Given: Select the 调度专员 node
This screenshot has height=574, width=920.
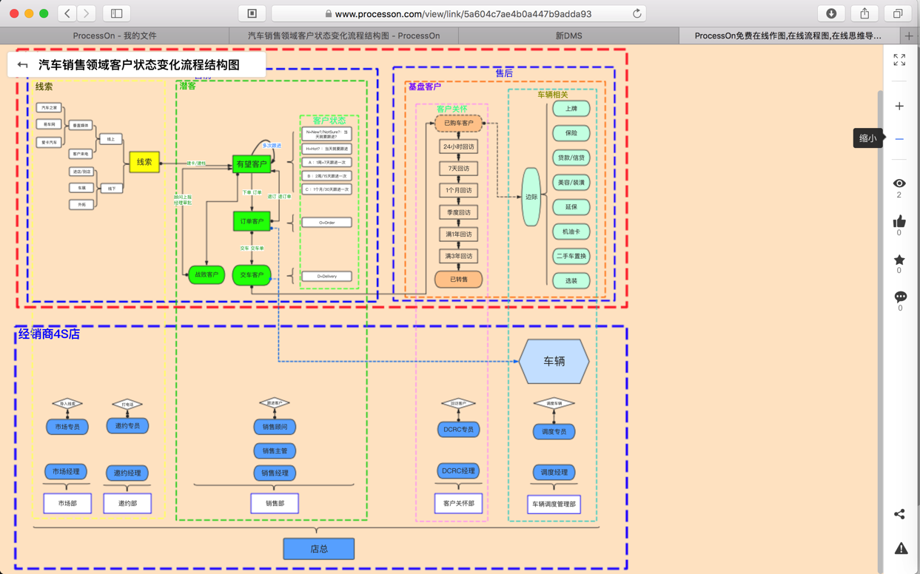Looking at the screenshot, I should 554,431.
